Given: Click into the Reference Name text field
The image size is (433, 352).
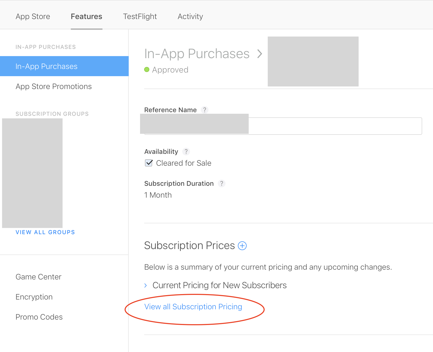Looking at the screenshot, I should (x=335, y=126).
